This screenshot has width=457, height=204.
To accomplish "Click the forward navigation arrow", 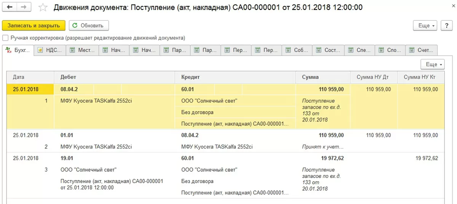I will 24,7.
